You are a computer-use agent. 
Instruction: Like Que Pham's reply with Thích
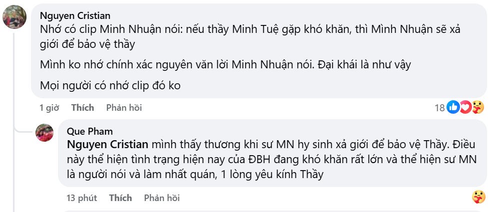tap(120, 198)
